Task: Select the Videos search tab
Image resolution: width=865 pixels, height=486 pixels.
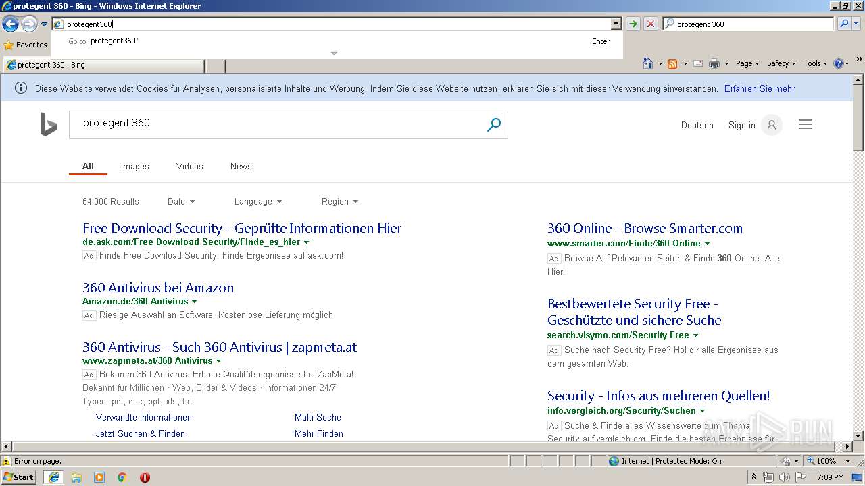Action: (189, 166)
